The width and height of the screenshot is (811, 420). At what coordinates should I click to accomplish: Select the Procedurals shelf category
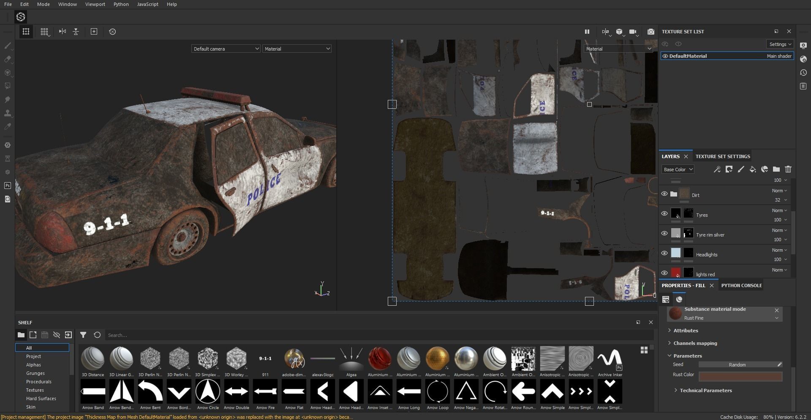click(x=38, y=382)
